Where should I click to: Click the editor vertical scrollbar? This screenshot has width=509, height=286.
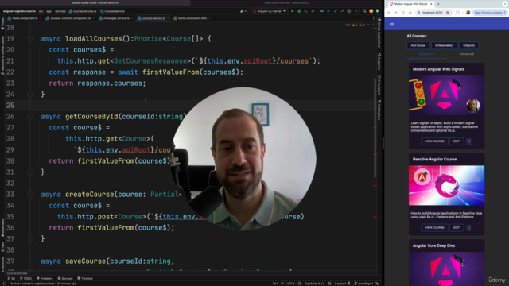[x=375, y=127]
